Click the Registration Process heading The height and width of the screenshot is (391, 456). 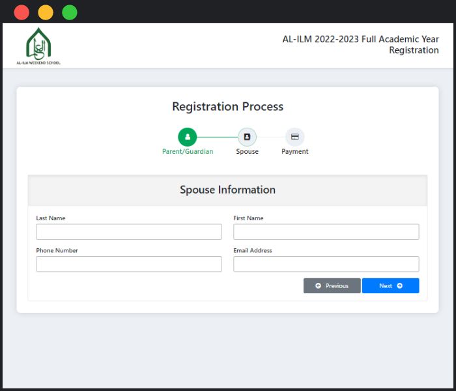tap(227, 107)
